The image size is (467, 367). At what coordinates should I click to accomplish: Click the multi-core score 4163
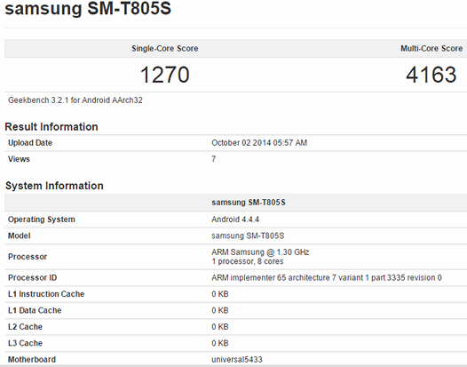pyautogui.click(x=431, y=75)
